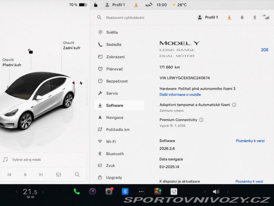Open weather via 26°C sun icon
The image size is (274, 206).
coord(179,5)
